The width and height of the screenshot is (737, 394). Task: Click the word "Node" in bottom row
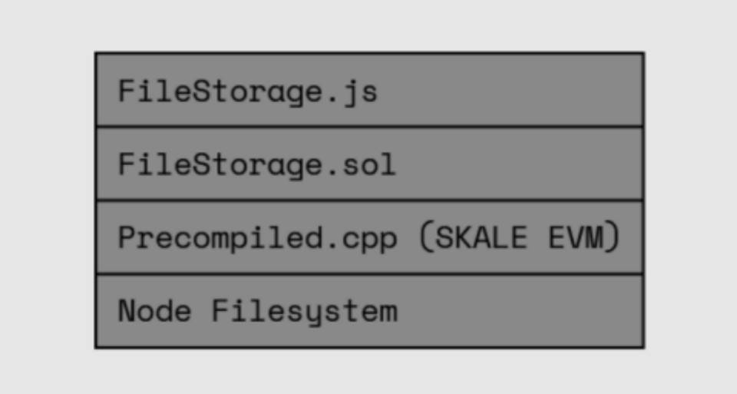pyautogui.click(x=154, y=311)
